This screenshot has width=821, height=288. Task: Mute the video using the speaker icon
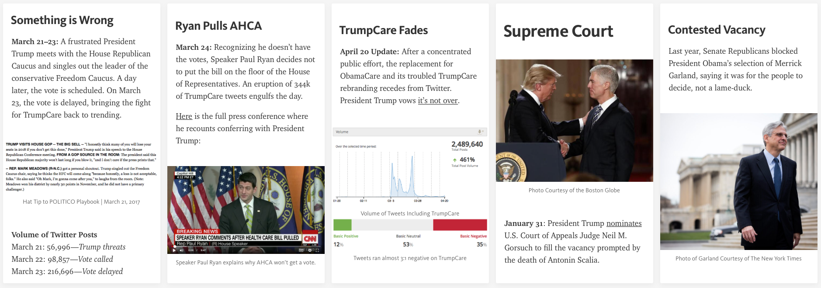point(181,250)
